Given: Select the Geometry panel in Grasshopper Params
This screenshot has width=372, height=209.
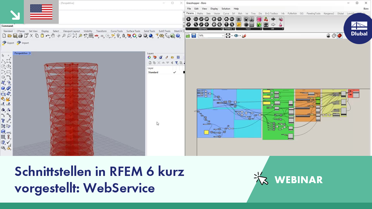Looking at the screenshot, I should [203, 28].
